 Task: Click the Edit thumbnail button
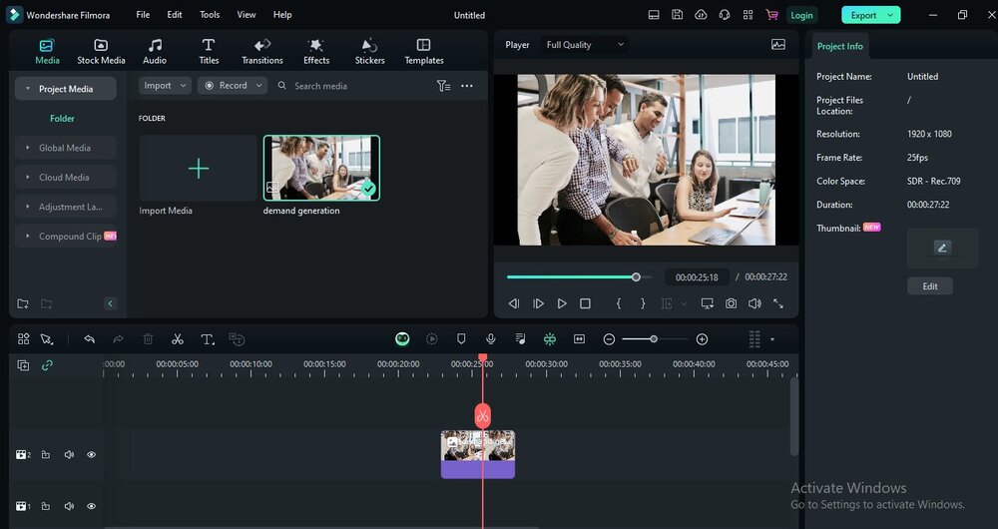click(930, 286)
